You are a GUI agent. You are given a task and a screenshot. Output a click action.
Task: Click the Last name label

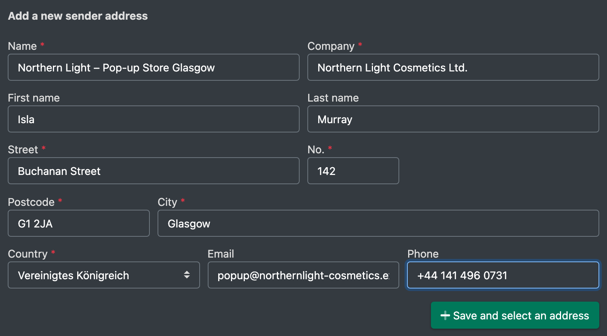pos(333,98)
